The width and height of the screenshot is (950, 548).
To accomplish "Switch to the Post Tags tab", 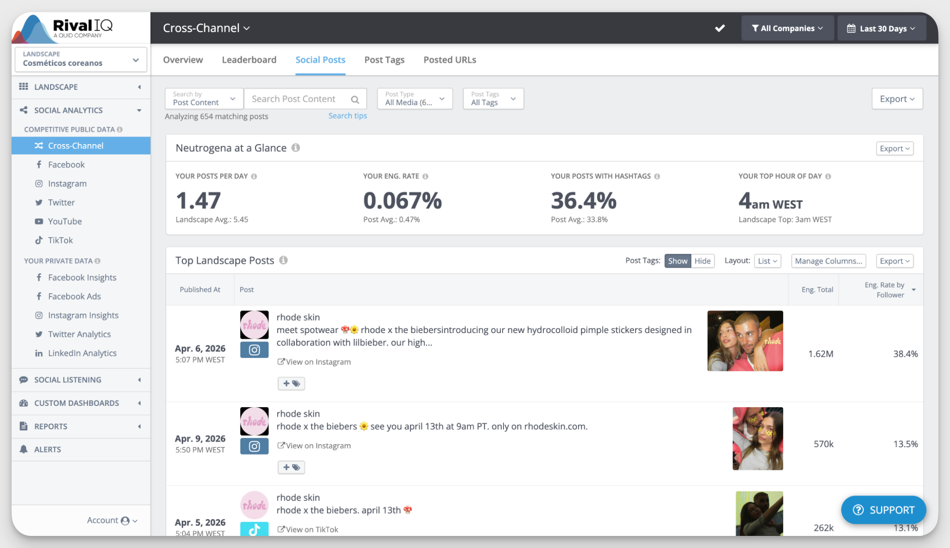I will [384, 60].
